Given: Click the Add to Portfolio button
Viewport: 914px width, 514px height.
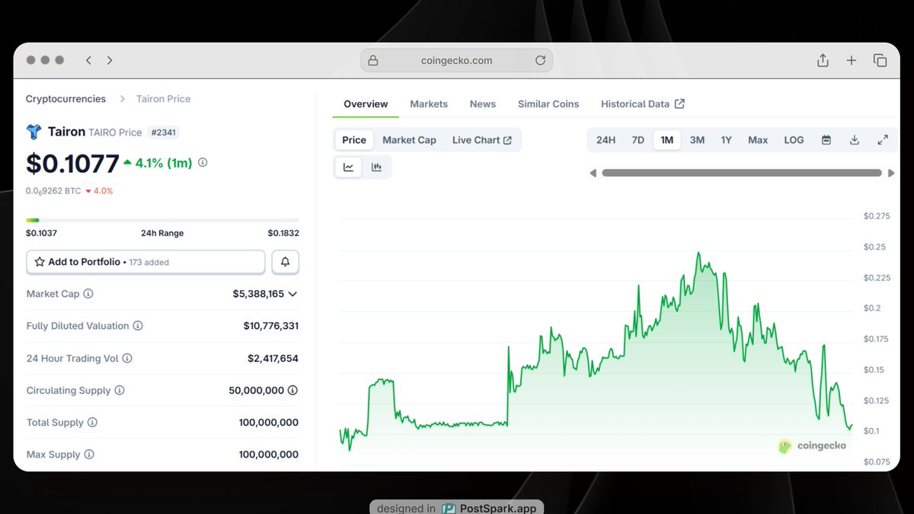Looking at the screenshot, I should click(x=145, y=262).
